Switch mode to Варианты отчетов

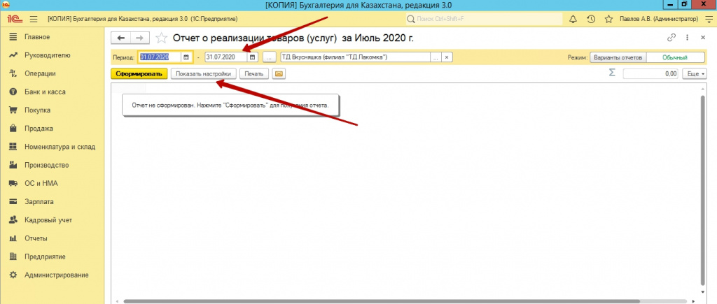pos(618,57)
